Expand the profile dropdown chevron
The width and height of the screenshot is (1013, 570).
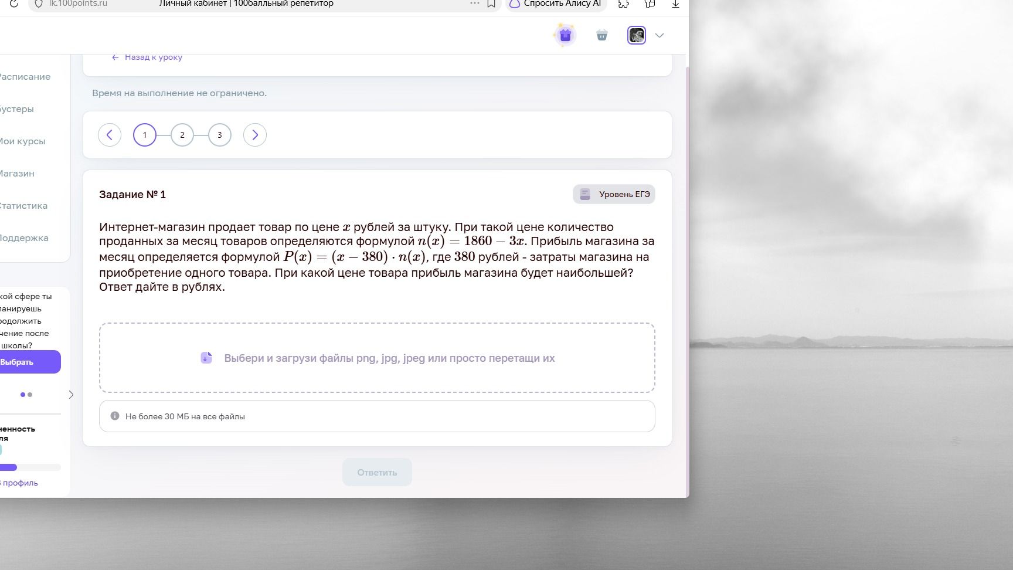coord(660,35)
